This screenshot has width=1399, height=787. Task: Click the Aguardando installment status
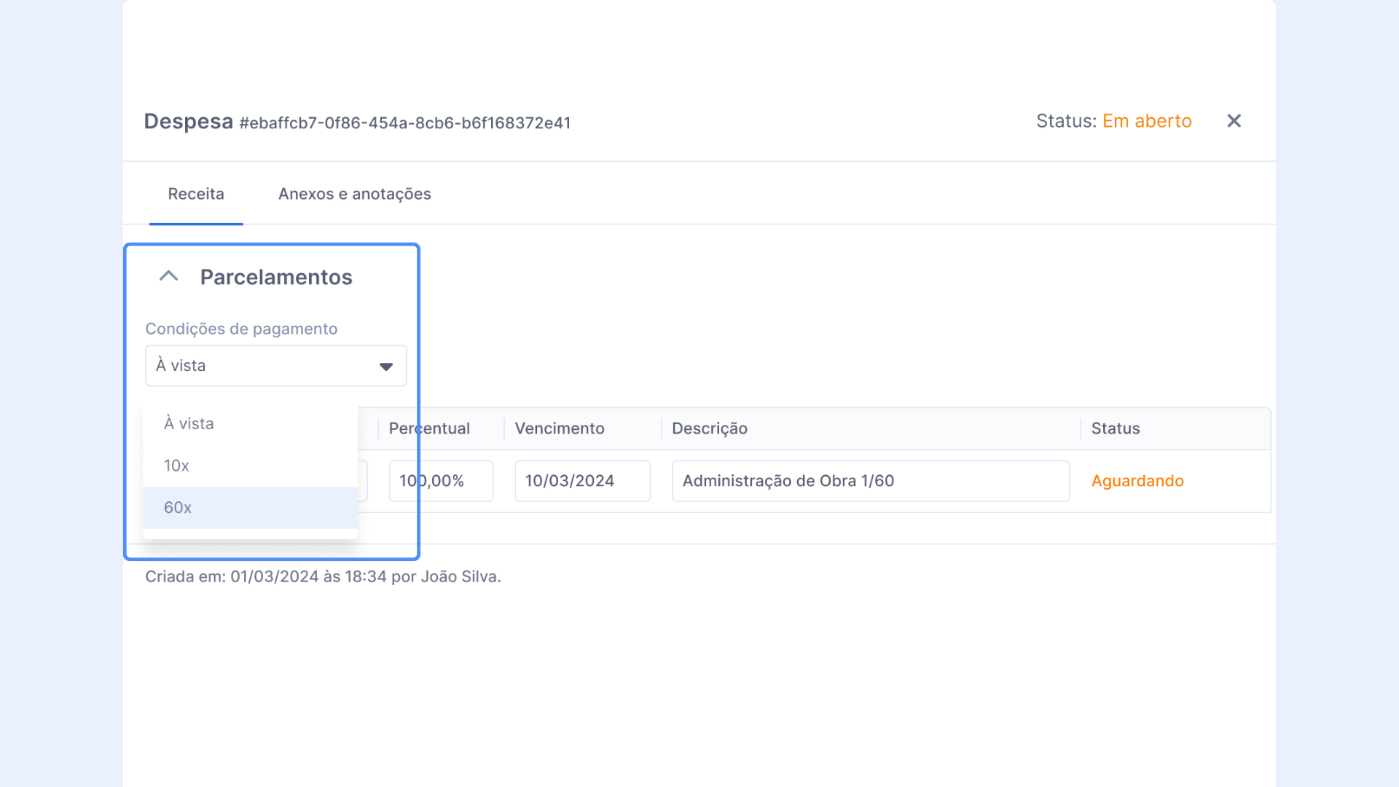pyautogui.click(x=1137, y=481)
